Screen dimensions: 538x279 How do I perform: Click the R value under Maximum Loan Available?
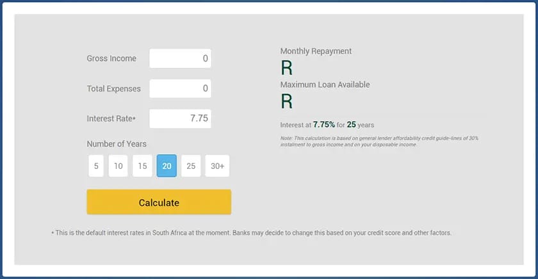coord(286,101)
